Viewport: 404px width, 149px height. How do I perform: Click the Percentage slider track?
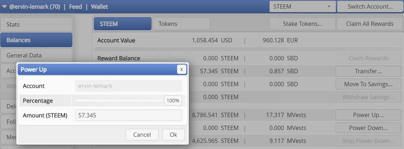click(119, 101)
